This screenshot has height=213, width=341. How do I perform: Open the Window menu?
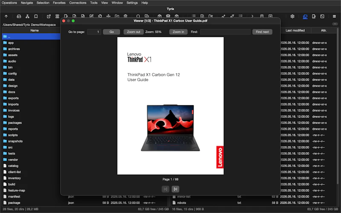point(117,3)
